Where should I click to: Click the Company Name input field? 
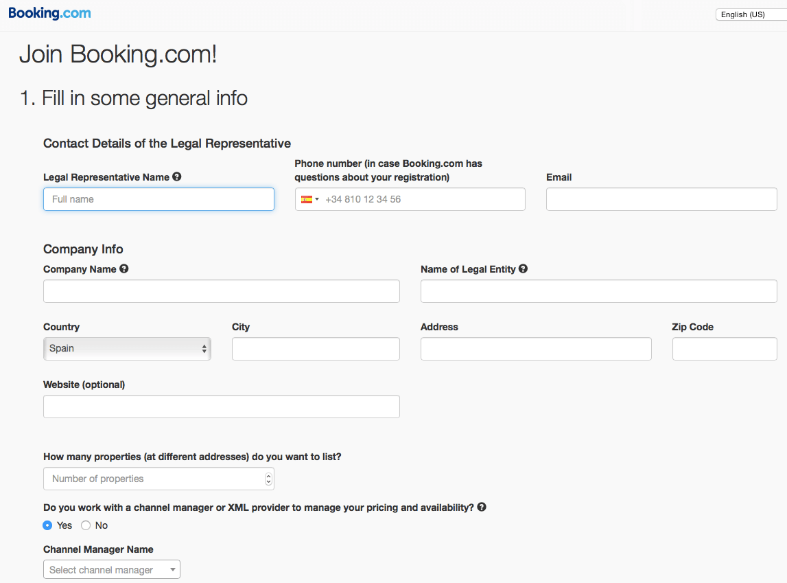[x=222, y=291]
